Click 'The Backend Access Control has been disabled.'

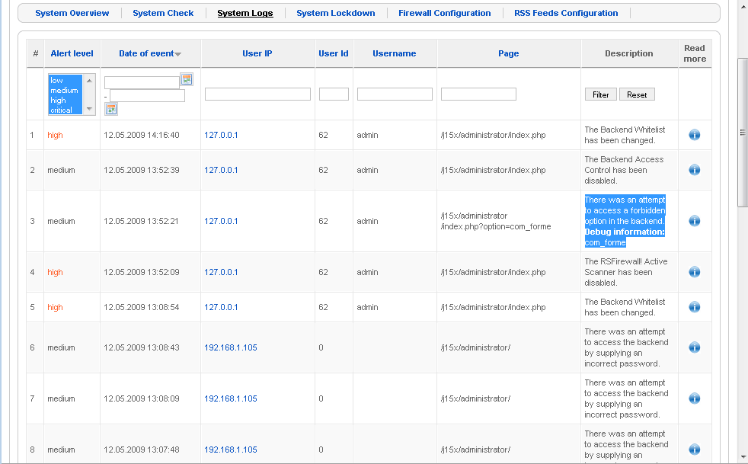pyautogui.click(x=624, y=170)
